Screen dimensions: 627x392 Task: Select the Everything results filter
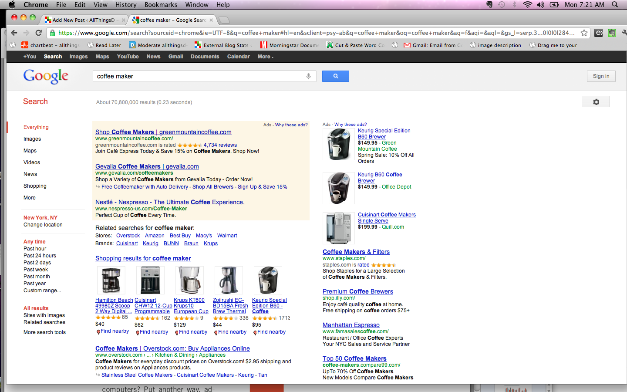36,127
